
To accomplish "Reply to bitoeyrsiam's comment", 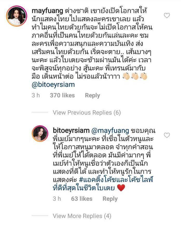I will pos(110,199).
